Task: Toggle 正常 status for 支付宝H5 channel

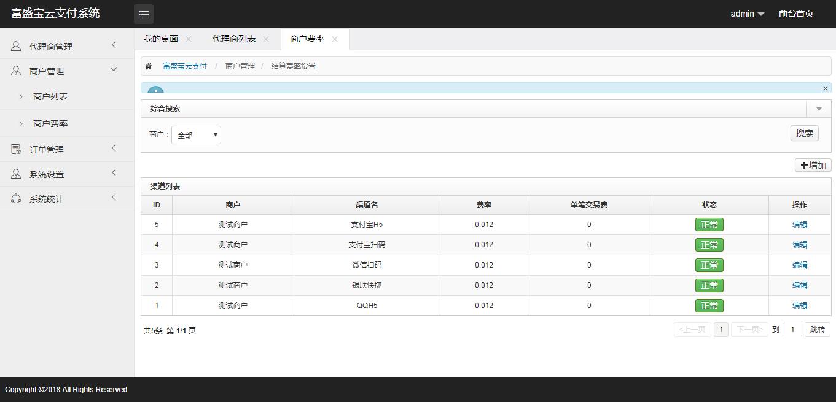Action: 709,225
